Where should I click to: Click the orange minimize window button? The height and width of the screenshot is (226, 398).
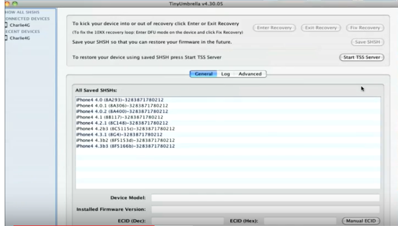coord(7,4)
